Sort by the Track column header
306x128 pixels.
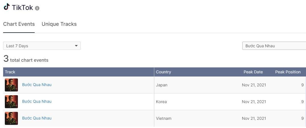click(x=10, y=72)
